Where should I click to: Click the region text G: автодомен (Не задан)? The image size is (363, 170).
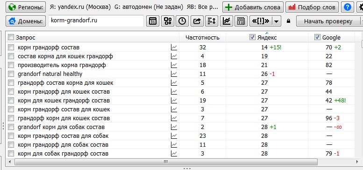(149, 7)
